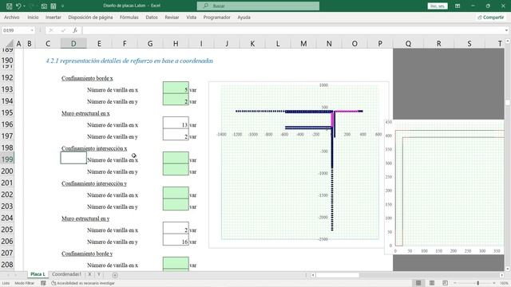Viewport: 511px width, 287px height.
Task: Click the Confinamiento borde x label
Action: pos(87,78)
